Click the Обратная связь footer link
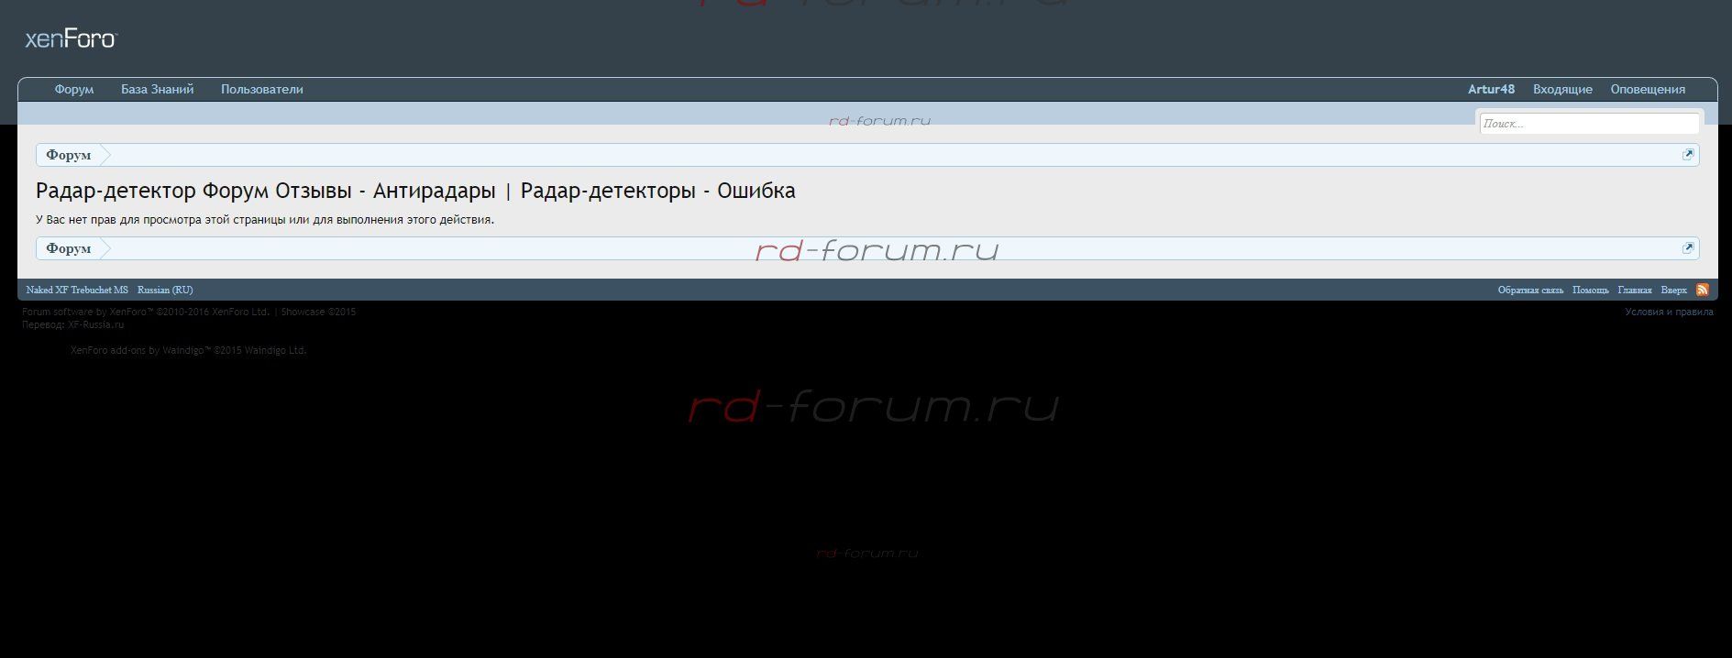This screenshot has height=658, width=1732. click(1530, 290)
